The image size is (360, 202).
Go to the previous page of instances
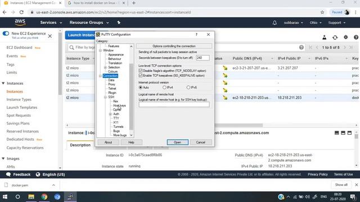point(317,47)
